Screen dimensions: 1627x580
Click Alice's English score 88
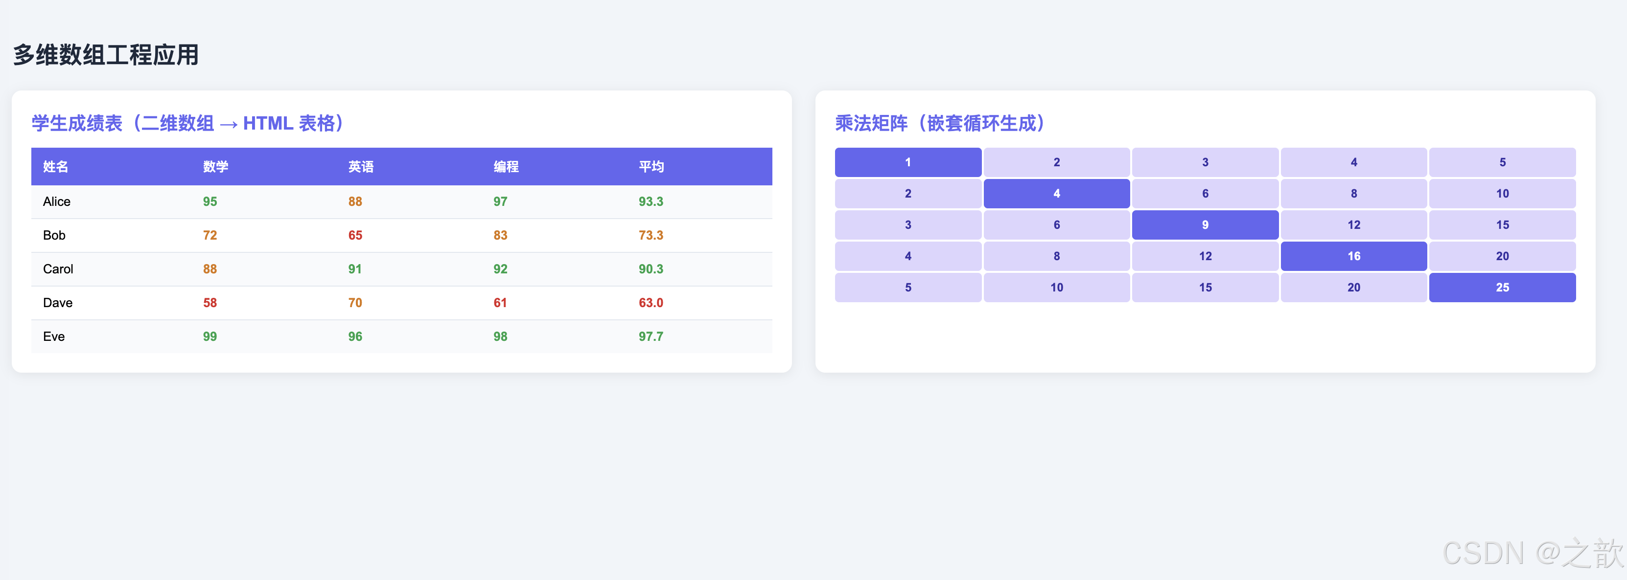[355, 201]
